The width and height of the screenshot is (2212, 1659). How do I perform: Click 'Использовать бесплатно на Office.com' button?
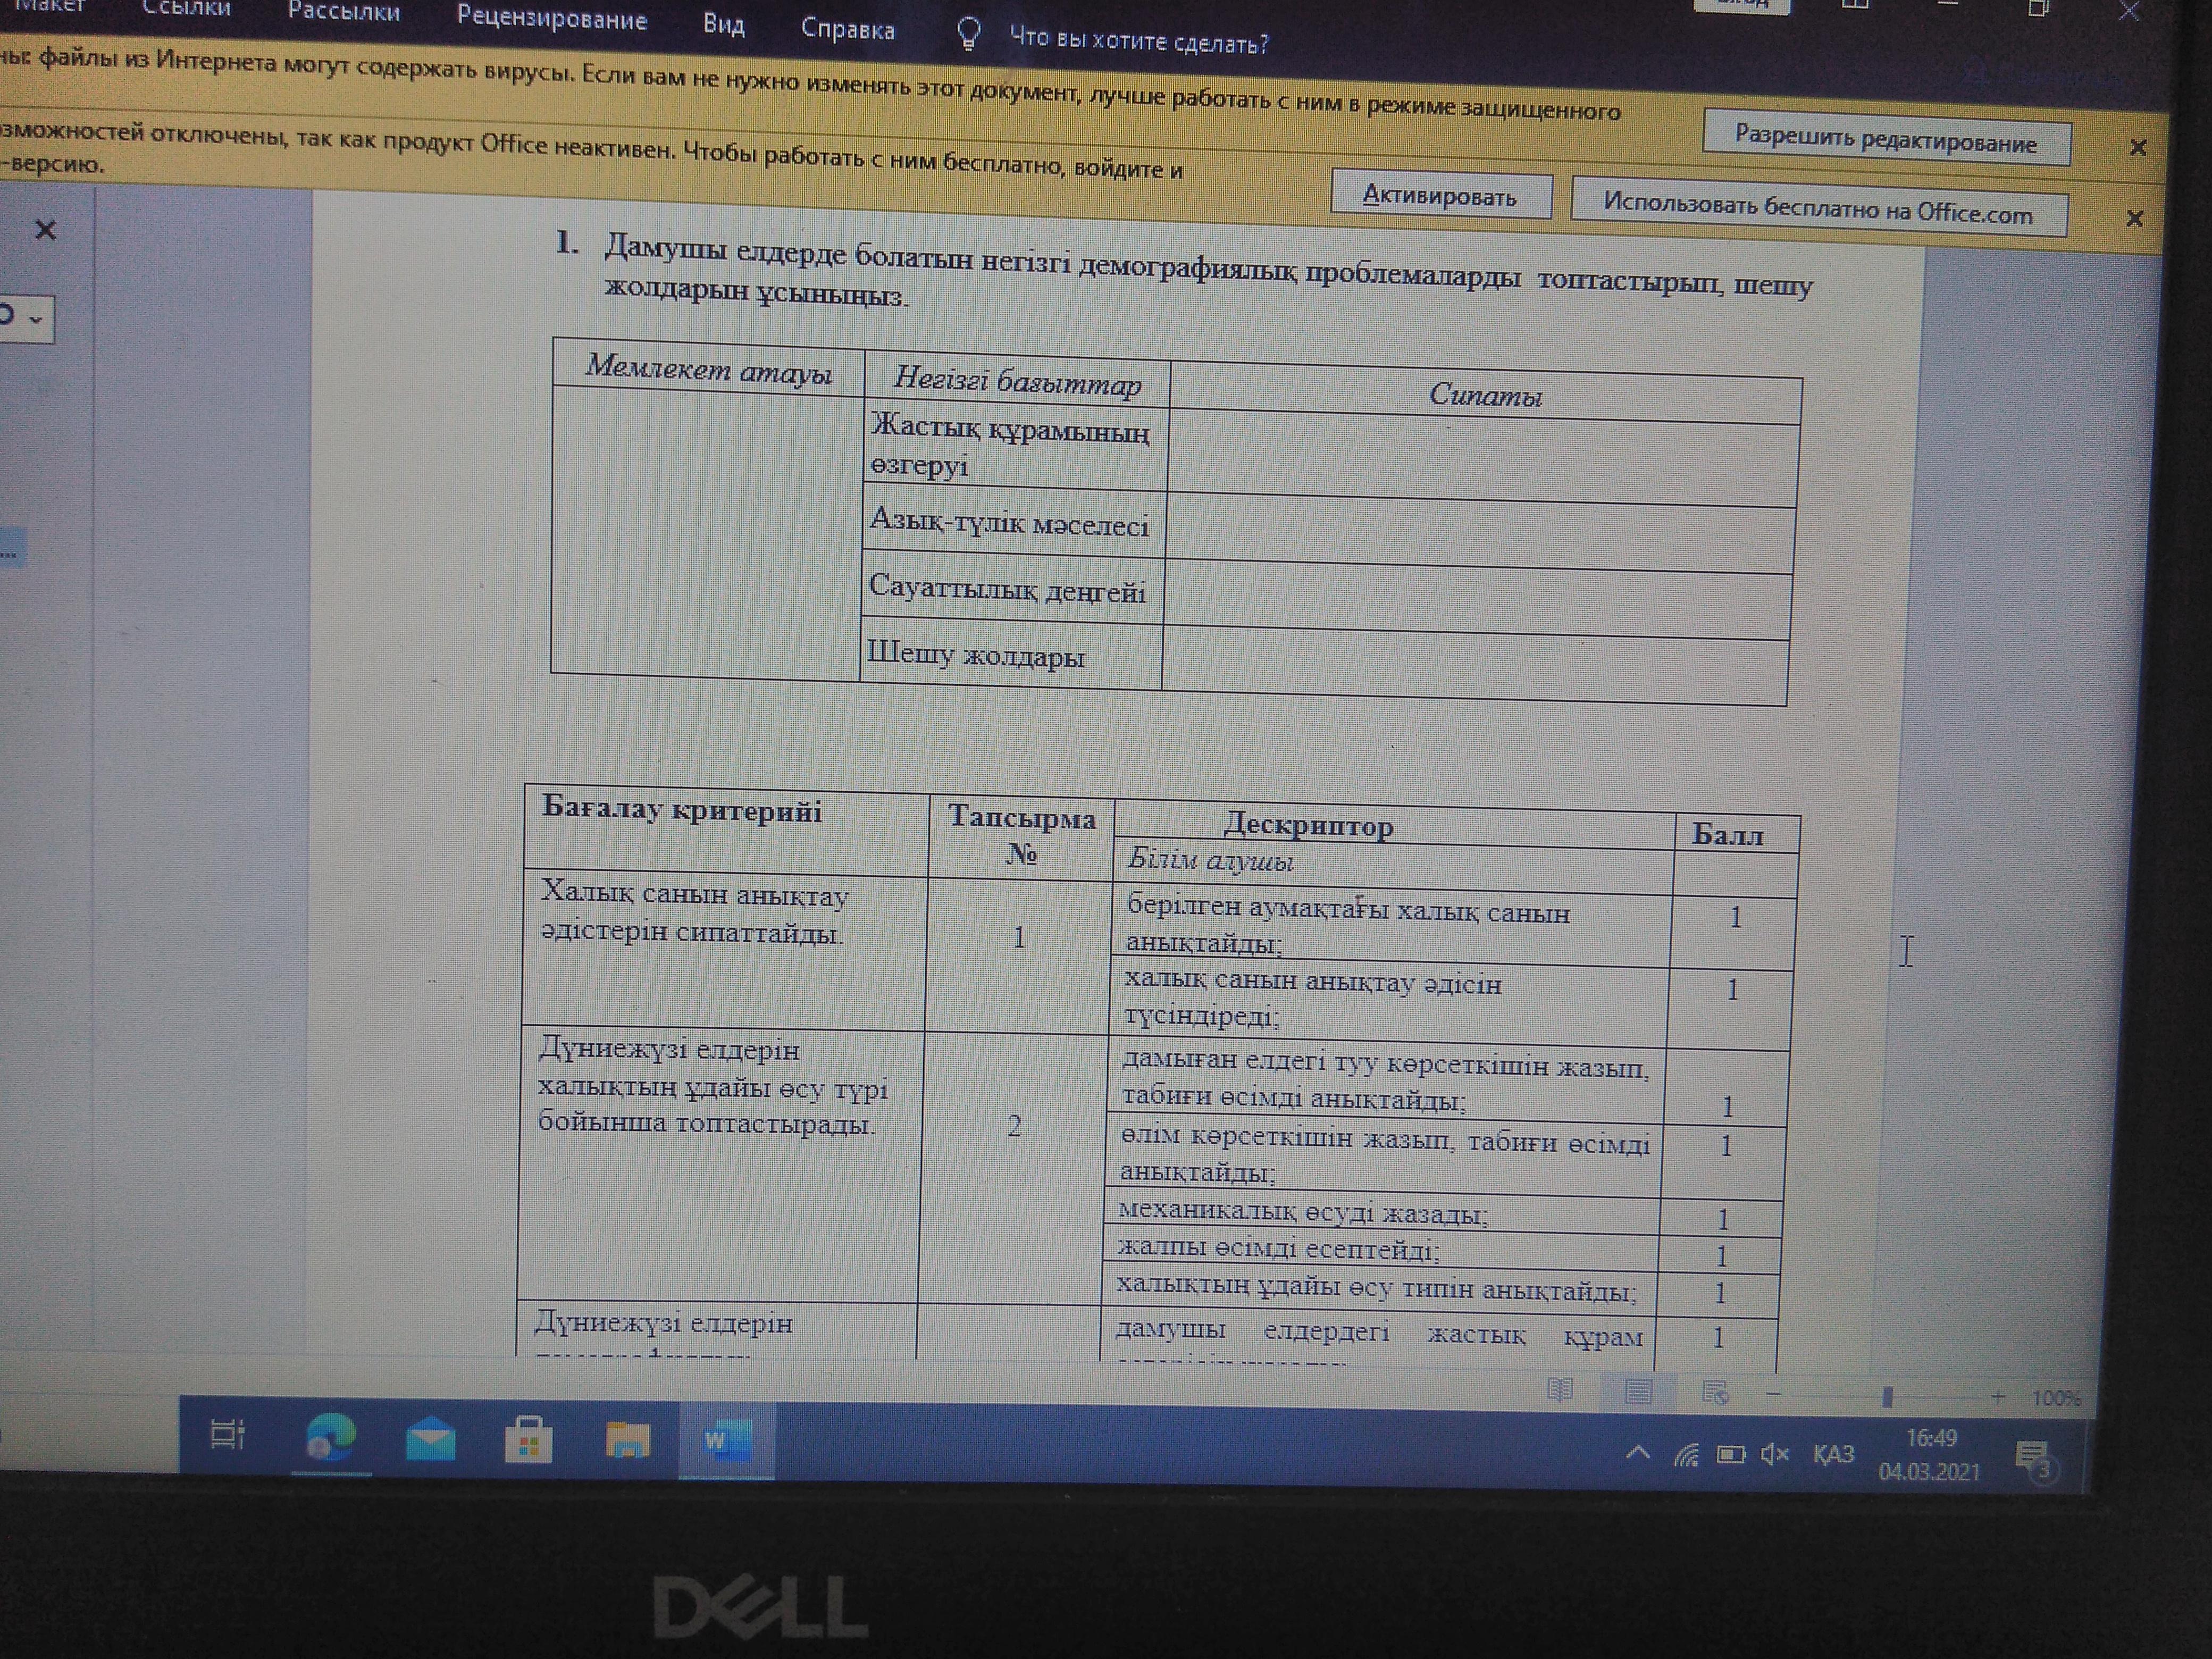click(x=1817, y=211)
